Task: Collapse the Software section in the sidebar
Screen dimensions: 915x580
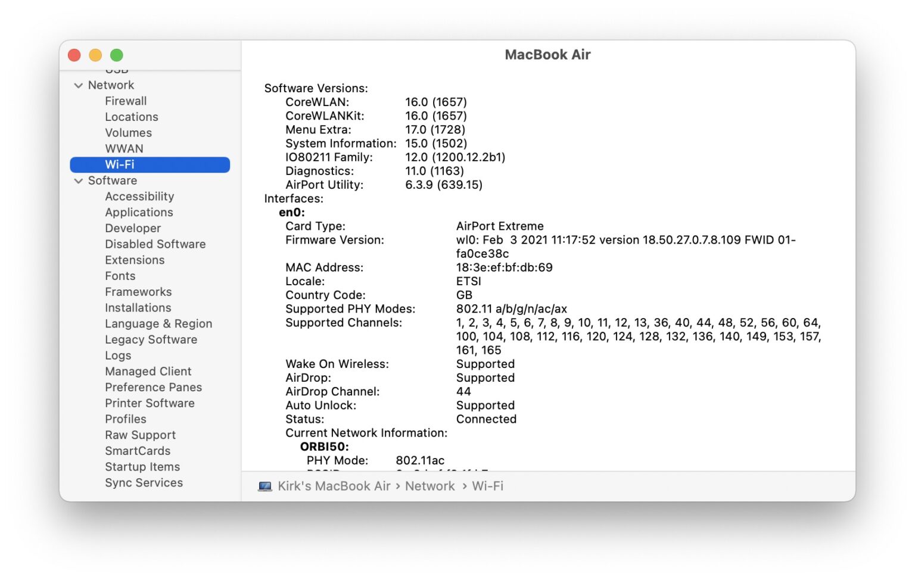Action: click(79, 180)
